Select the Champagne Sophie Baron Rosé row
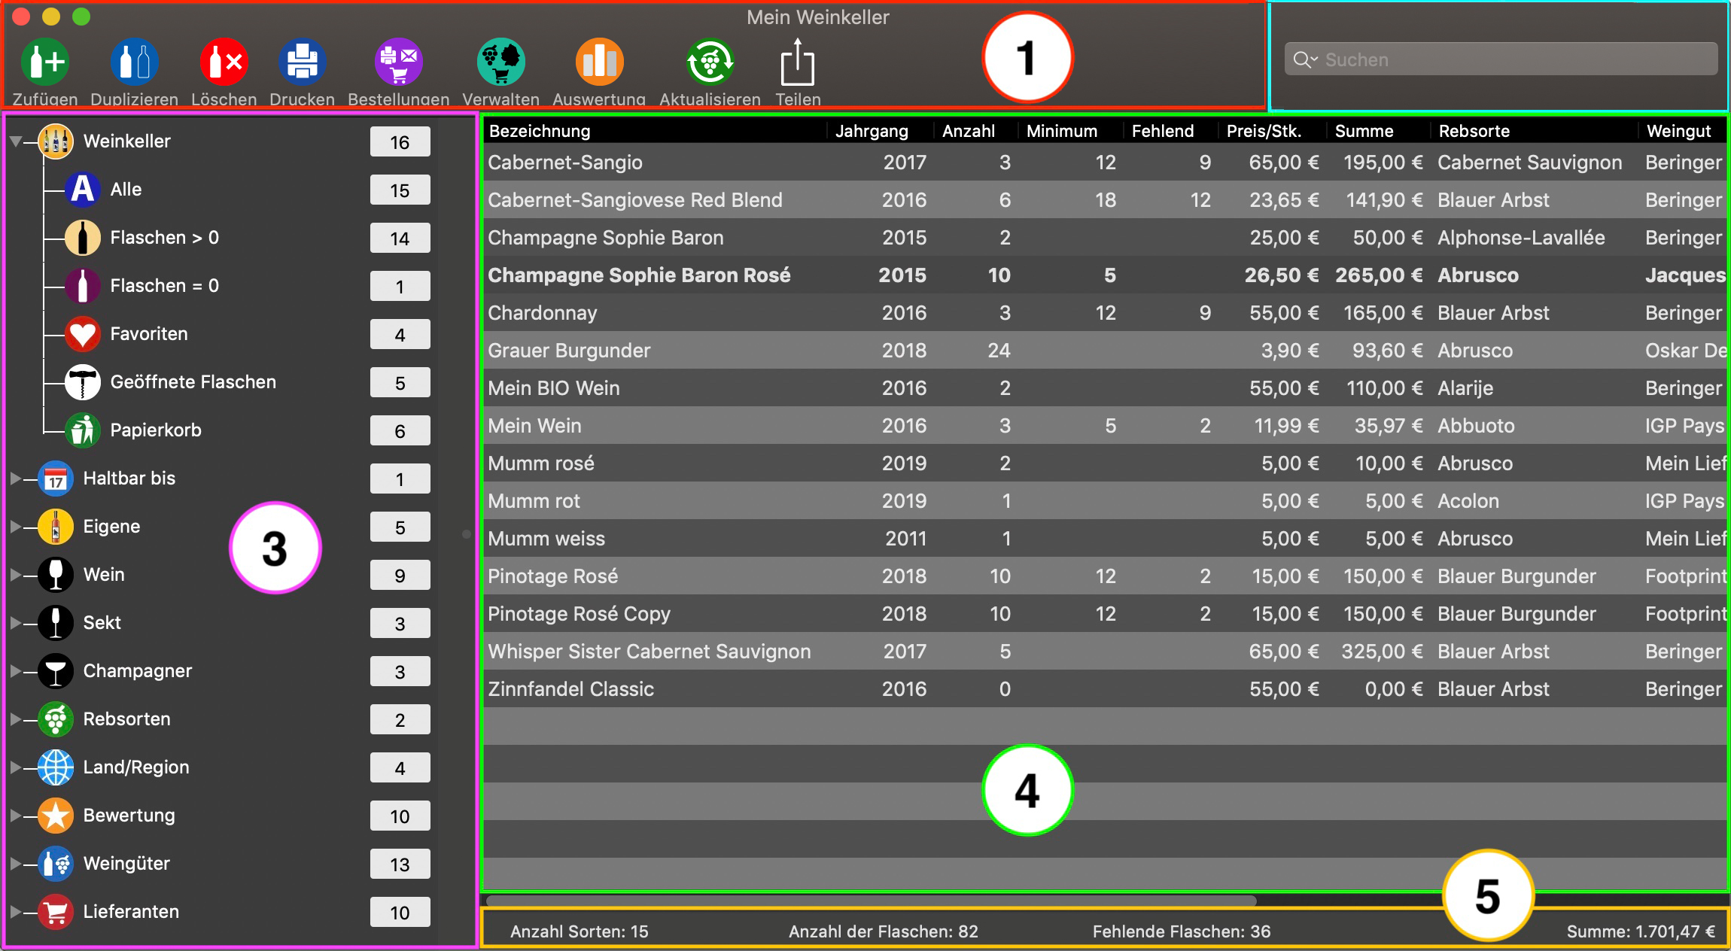Image resolution: width=1731 pixels, height=951 pixels. point(1105,275)
